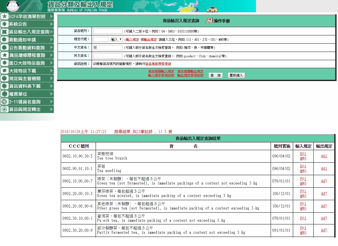Click the Bureau of Foreign Trade logo

click(x=12, y=6)
